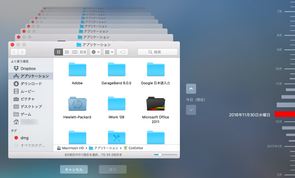The width and height of the screenshot is (295, 178).
Task: Select アプリケーション in the sidebar
Action: [31, 76]
